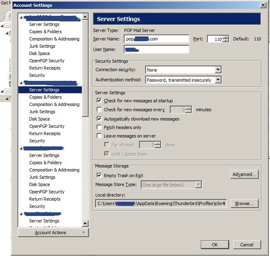Open OpenPGP Security under second account
Viewport: 270px width, 256px height.
pos(46,126)
